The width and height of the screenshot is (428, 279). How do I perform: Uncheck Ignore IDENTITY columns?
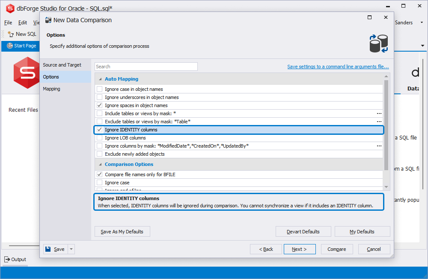(x=100, y=130)
